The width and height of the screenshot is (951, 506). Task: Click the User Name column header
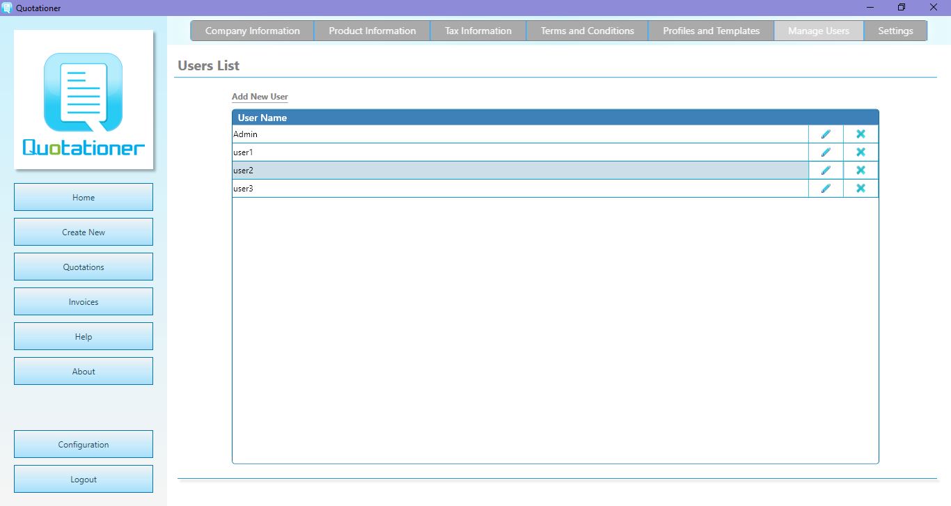point(555,118)
